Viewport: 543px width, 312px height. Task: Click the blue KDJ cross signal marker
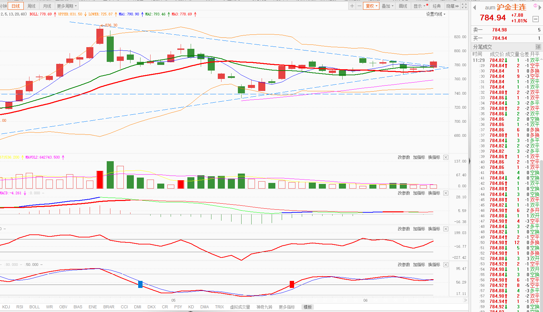pyautogui.click(x=140, y=284)
